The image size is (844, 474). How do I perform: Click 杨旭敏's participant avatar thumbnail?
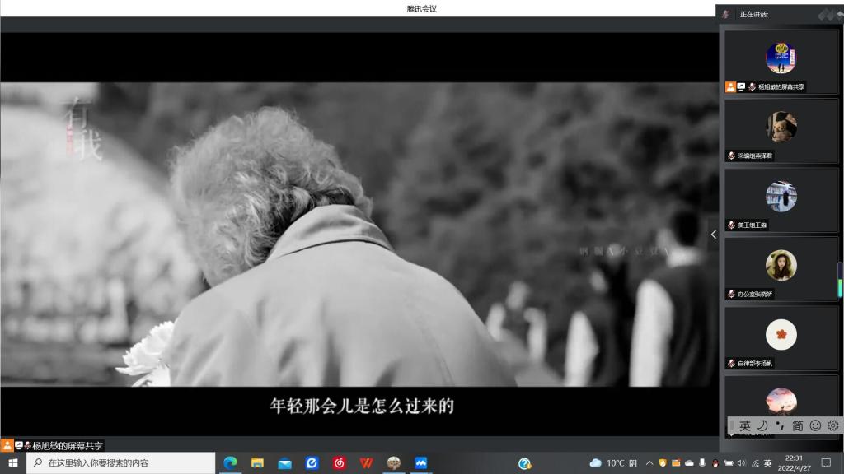coord(781,58)
